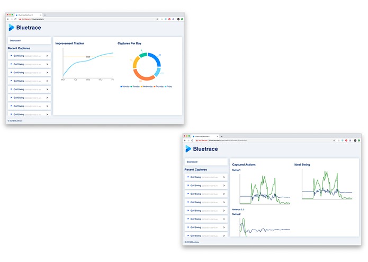This screenshot has width=368, height=262.
Task: Click Ideal Swing chart
Action: coord(327,185)
